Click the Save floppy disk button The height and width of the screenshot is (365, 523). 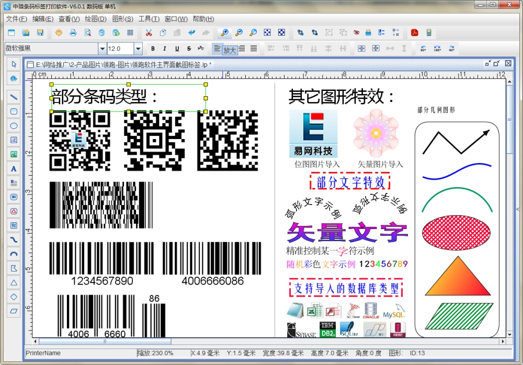pos(40,32)
